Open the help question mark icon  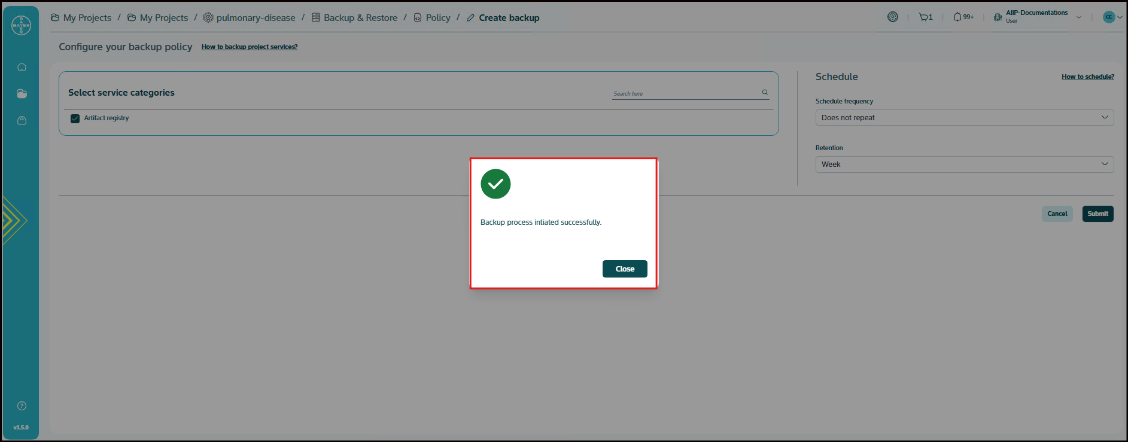click(x=22, y=406)
